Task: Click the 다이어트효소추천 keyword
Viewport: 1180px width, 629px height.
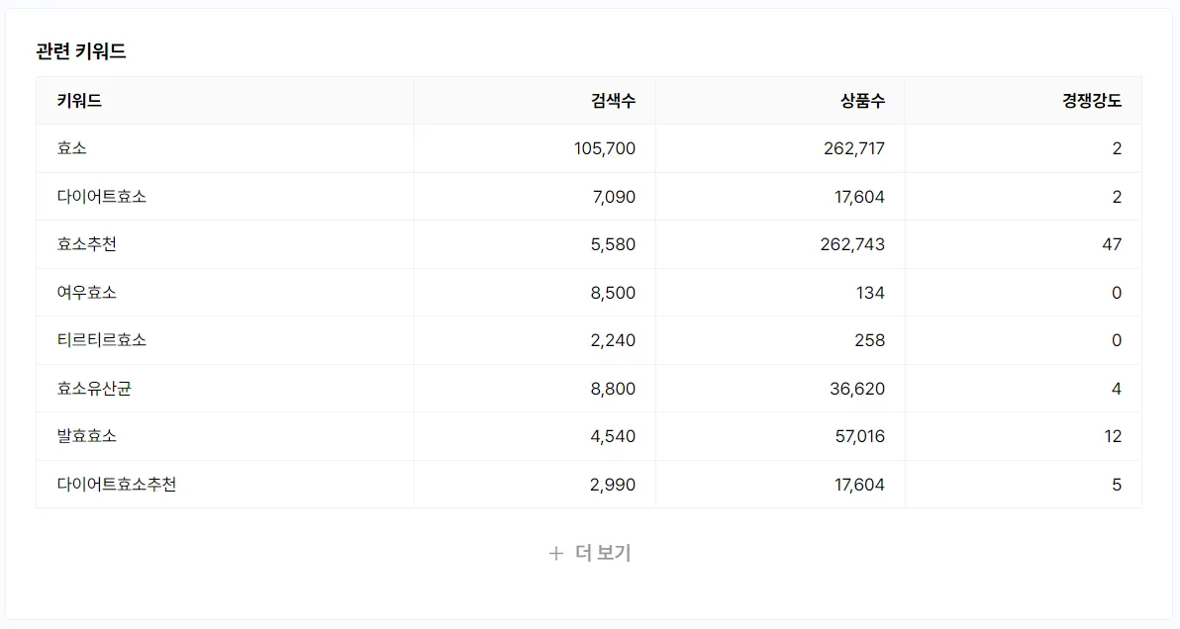Action: coord(117,485)
